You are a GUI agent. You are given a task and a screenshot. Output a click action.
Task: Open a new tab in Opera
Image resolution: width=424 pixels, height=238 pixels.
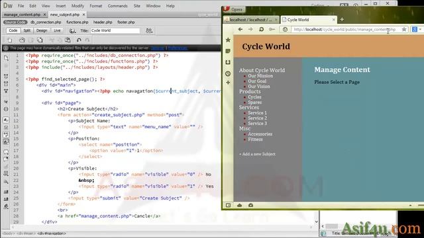[342, 19]
